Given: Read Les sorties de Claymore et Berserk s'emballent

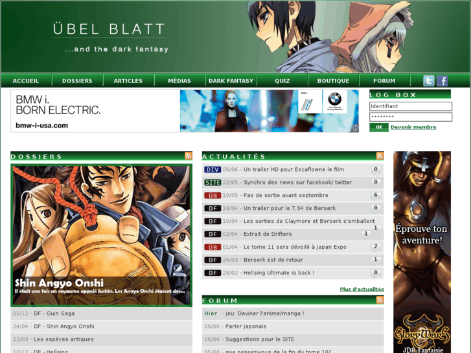Looking at the screenshot, I should point(309,221).
